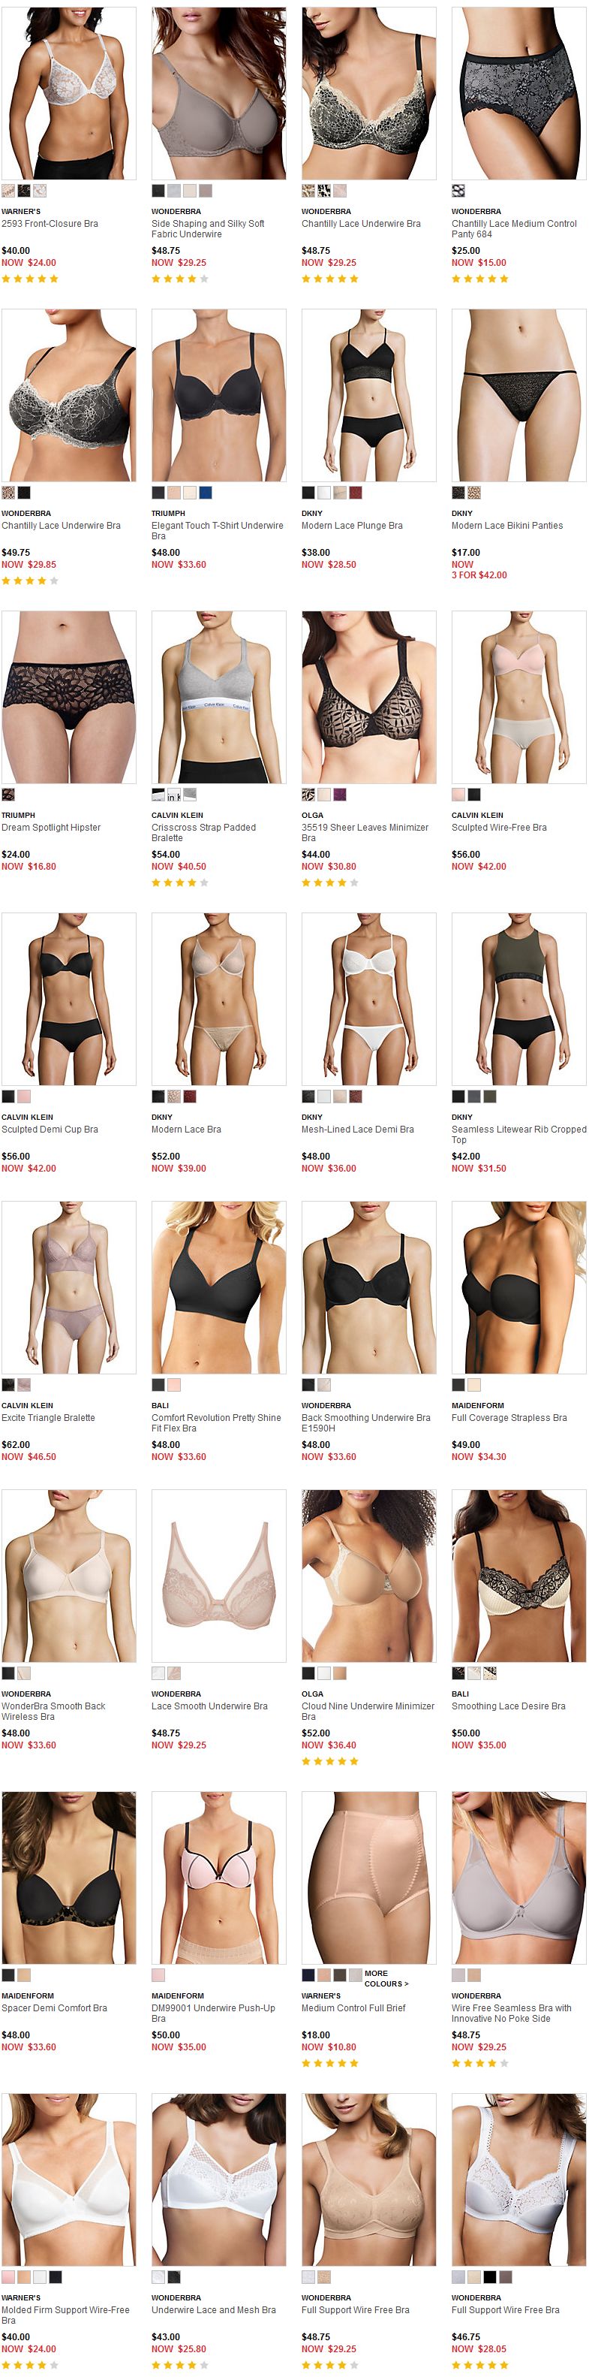Screen dimensions: 598x2377
Task: Pick black swatch for Maidenform Spacer Demi Comfort Bra
Action: point(8,1976)
